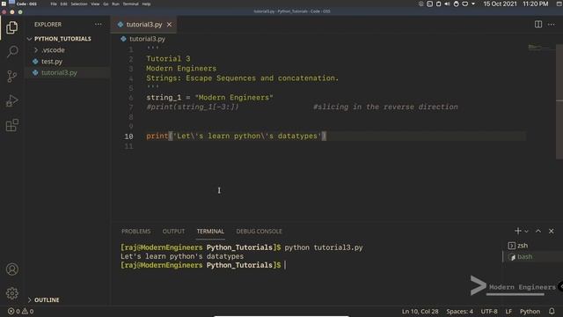This screenshot has width=563, height=317.
Task: Open the Search view in activity bar
Action: pyautogui.click(x=12, y=52)
